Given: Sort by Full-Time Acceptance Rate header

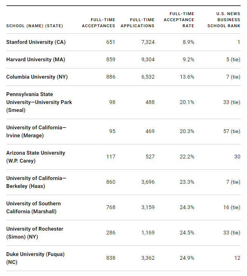Looking at the screenshot, I should tap(179, 20).
